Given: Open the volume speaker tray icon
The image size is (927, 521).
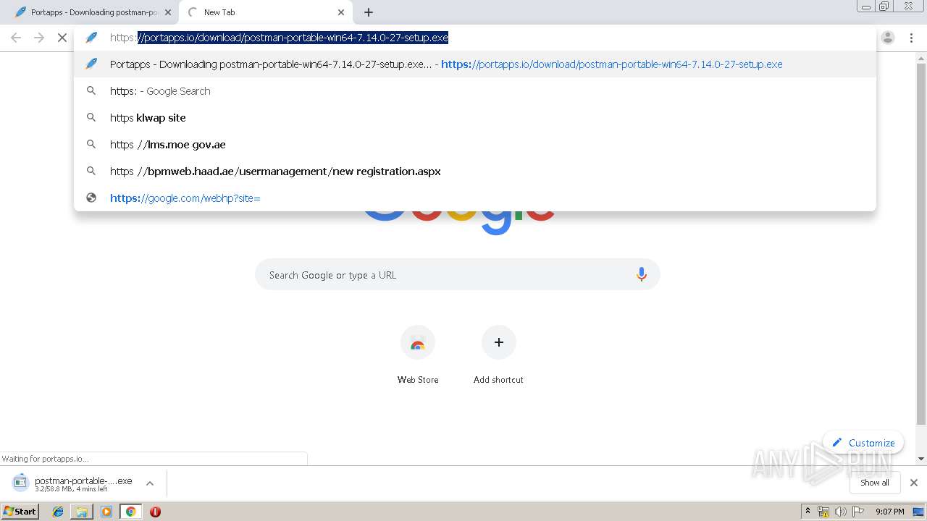Looking at the screenshot, I should [840, 512].
